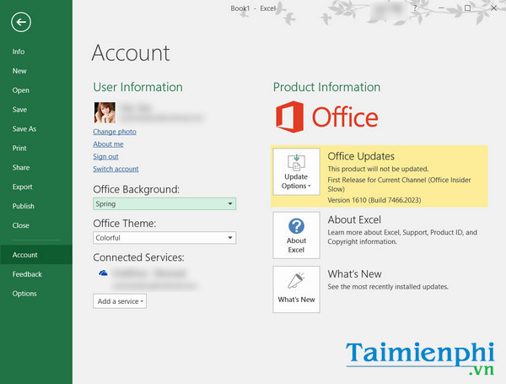Click the What's New heading text
Image resolution: width=506 pixels, height=384 pixels.
pos(355,274)
